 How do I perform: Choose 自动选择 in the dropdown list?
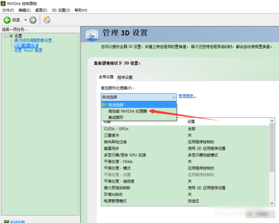click(139, 105)
